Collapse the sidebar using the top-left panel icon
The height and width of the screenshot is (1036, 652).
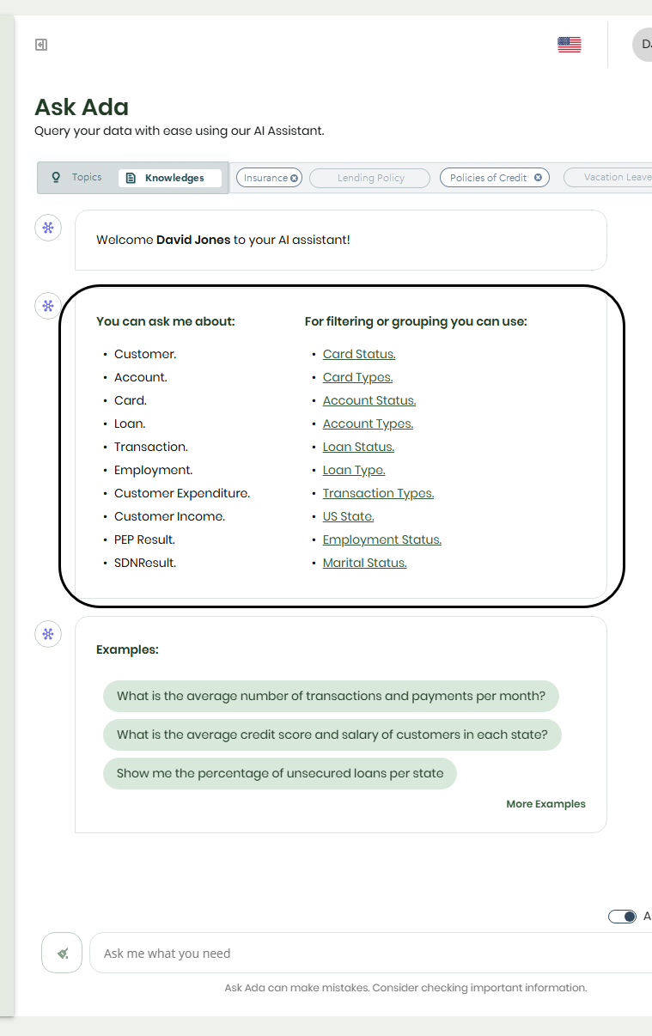pyautogui.click(x=39, y=44)
